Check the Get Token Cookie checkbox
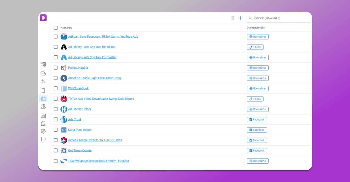Screen dimensions: 350x182 (56, 151)
